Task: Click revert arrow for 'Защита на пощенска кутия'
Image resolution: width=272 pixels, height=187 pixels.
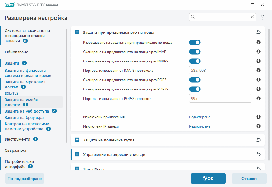Action: point(258,140)
